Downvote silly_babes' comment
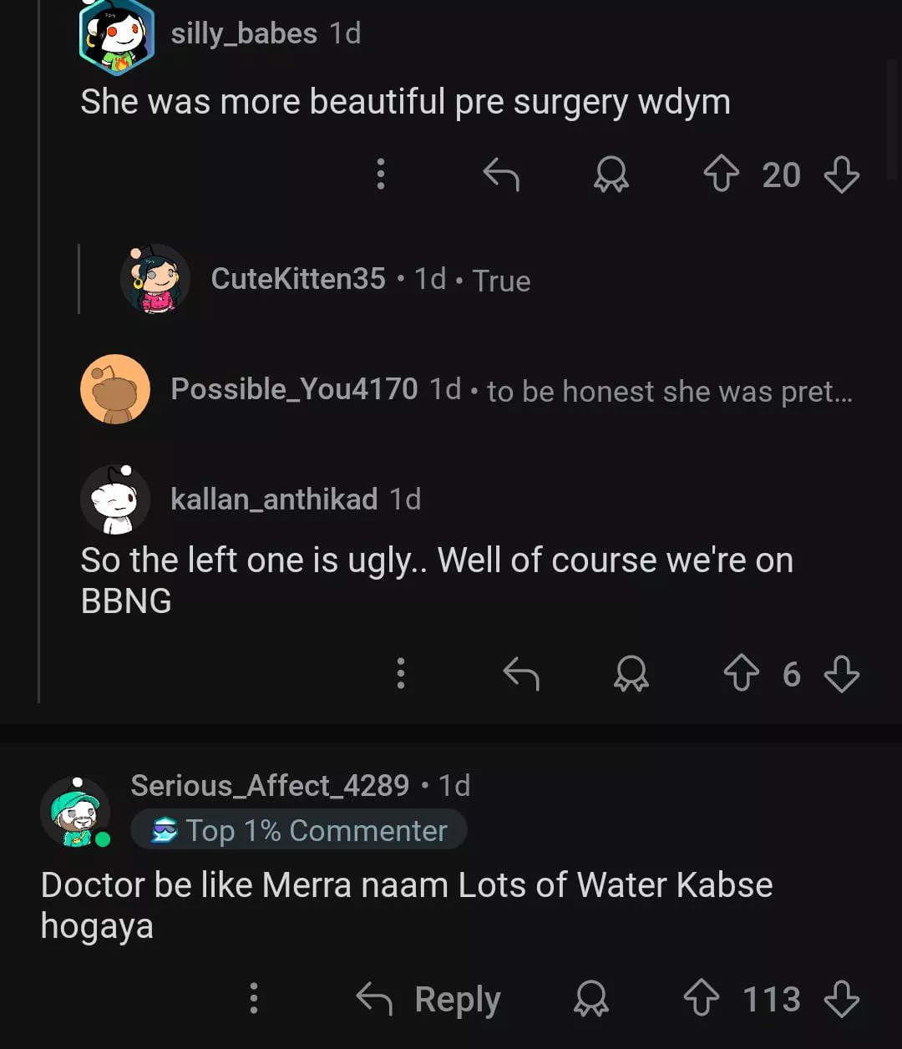The height and width of the screenshot is (1049, 902). 841,175
